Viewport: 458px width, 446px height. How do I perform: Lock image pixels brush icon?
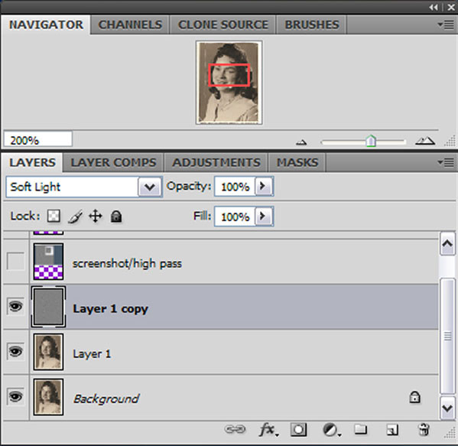(x=75, y=216)
